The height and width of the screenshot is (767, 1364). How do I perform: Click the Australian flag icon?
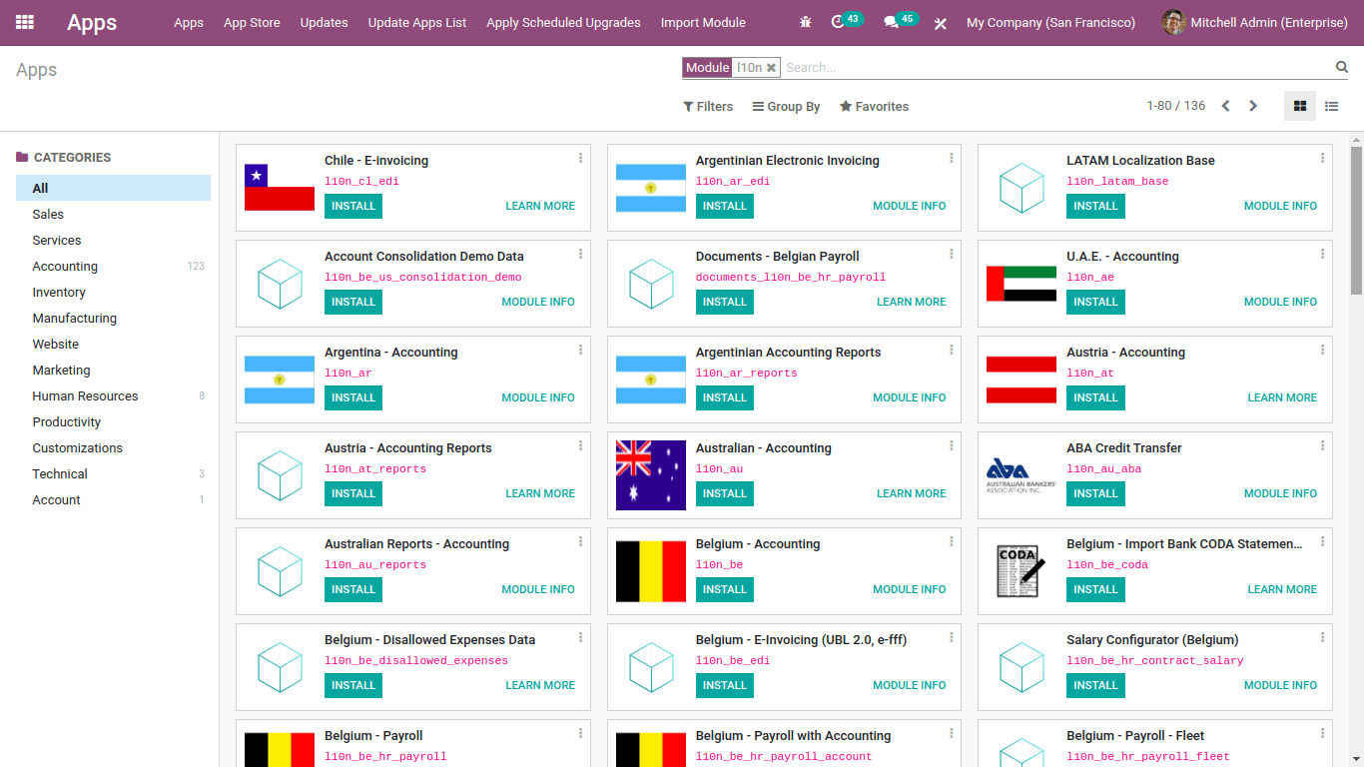(651, 475)
